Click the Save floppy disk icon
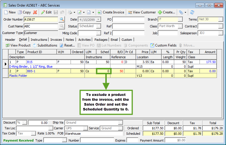The image size is (226, 145). pos(56,12)
